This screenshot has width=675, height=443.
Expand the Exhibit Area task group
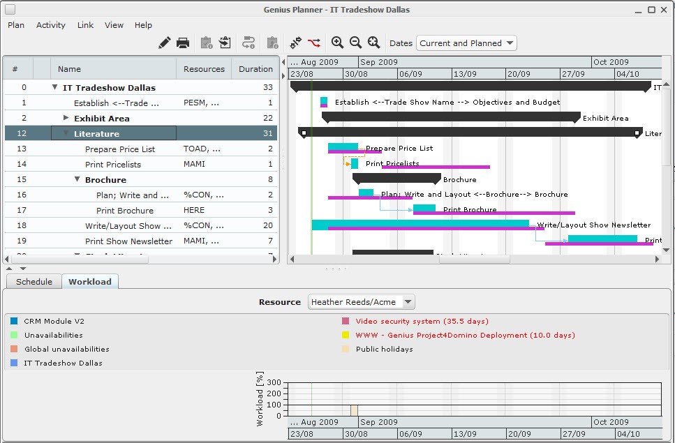66,118
